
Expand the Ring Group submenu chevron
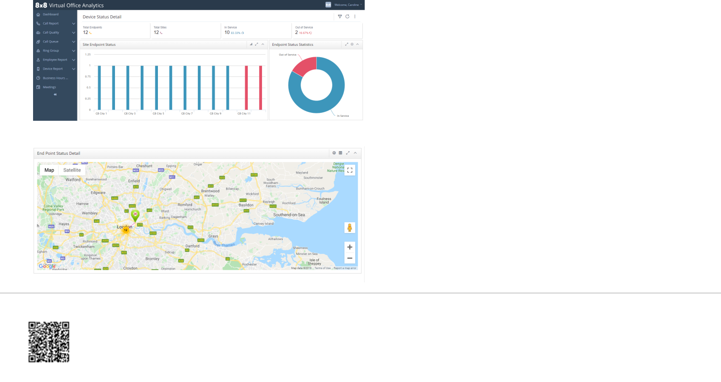74,51
